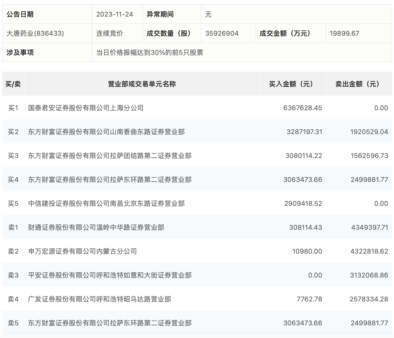Select 2499881.77 in the 买4 row
Image resolution: width=394 pixels, height=338 pixels.
[x=369, y=180]
